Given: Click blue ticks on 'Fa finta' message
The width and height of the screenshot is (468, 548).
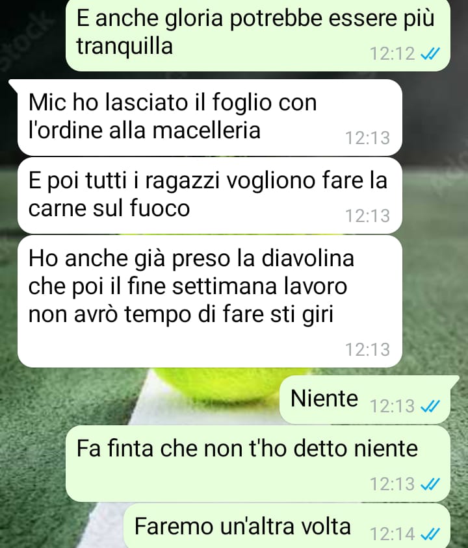Looking at the screenshot, I should click(x=430, y=484).
